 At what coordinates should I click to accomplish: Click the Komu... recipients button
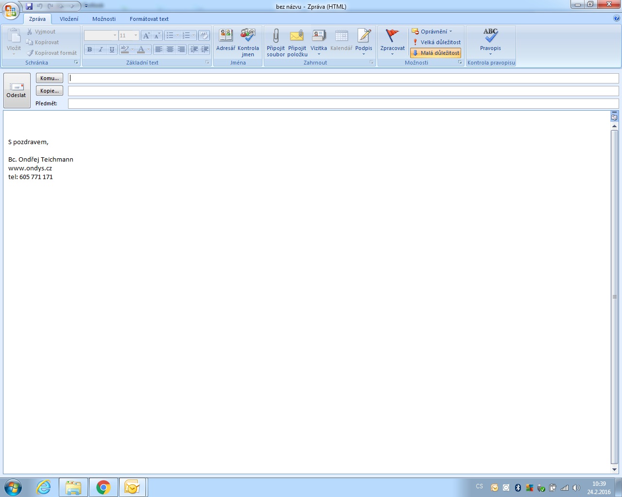click(50, 78)
